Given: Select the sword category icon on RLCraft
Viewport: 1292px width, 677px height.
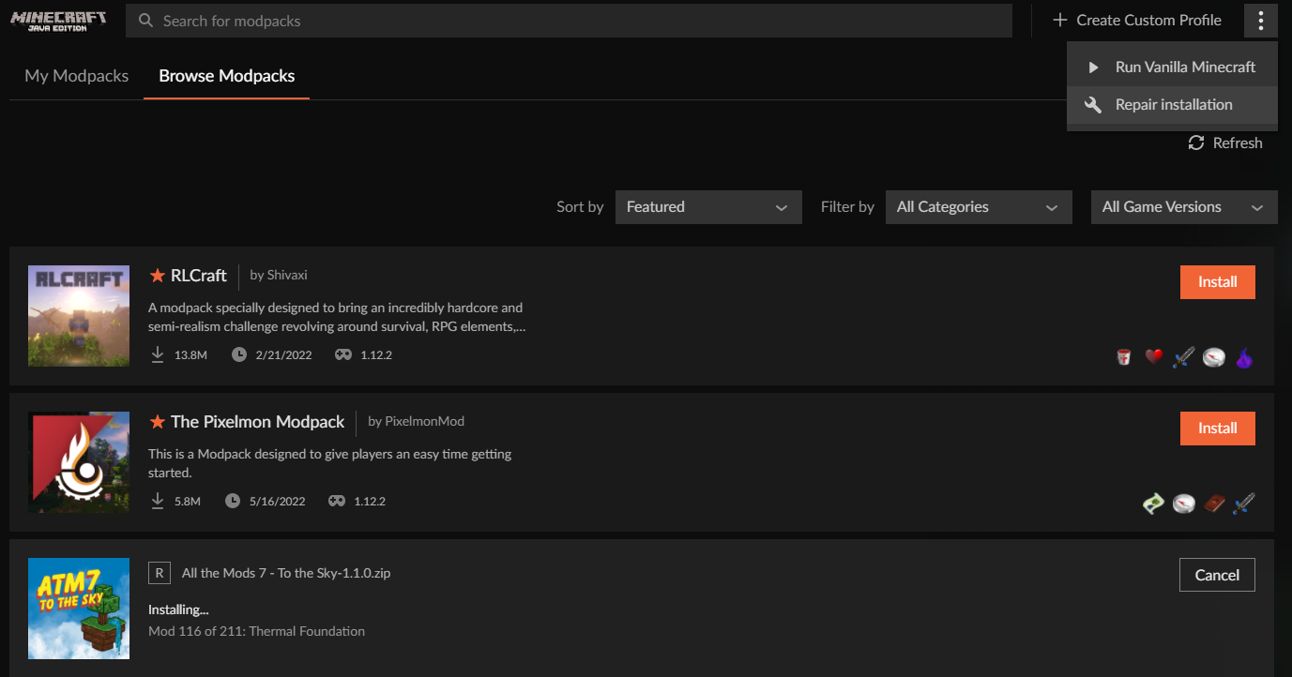Looking at the screenshot, I should (1183, 356).
